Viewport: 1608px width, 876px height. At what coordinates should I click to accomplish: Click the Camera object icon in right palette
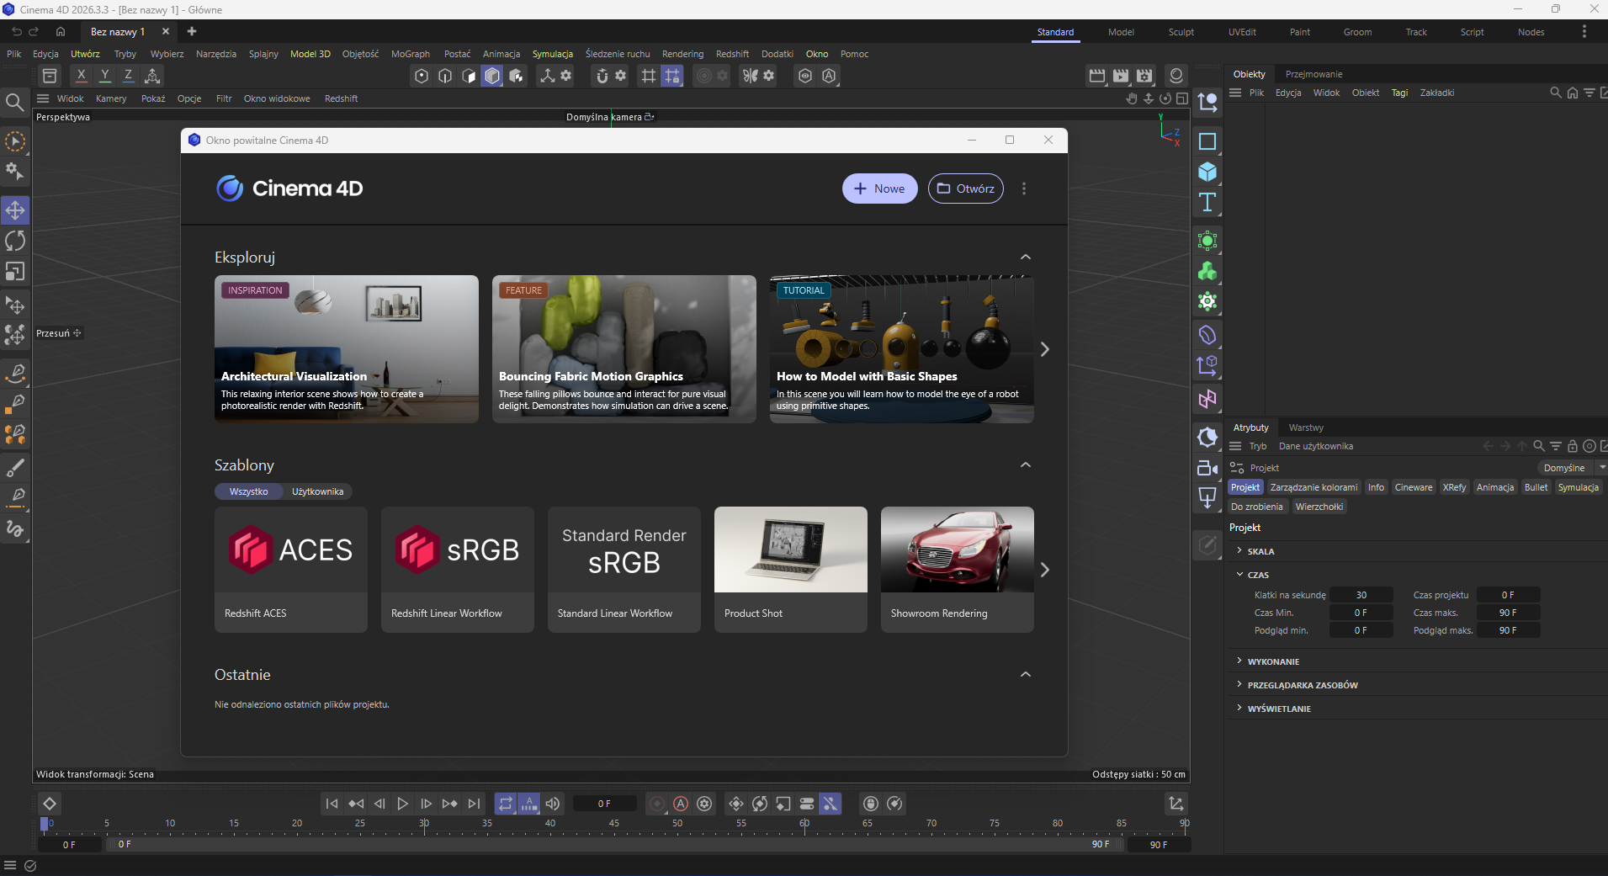(1207, 467)
